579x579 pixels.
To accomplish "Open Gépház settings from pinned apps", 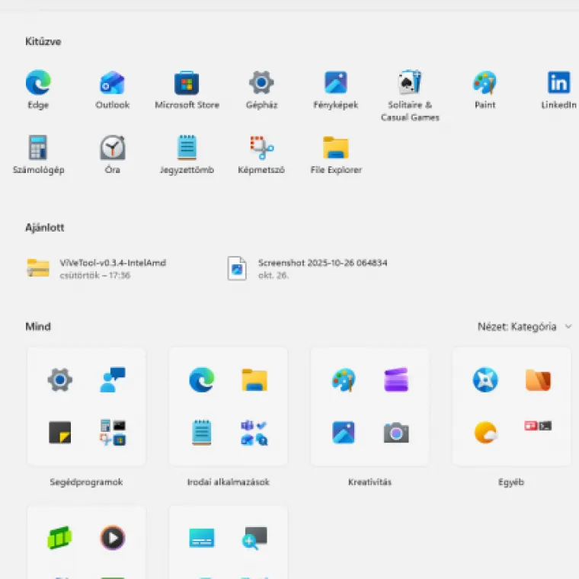I will point(261,90).
